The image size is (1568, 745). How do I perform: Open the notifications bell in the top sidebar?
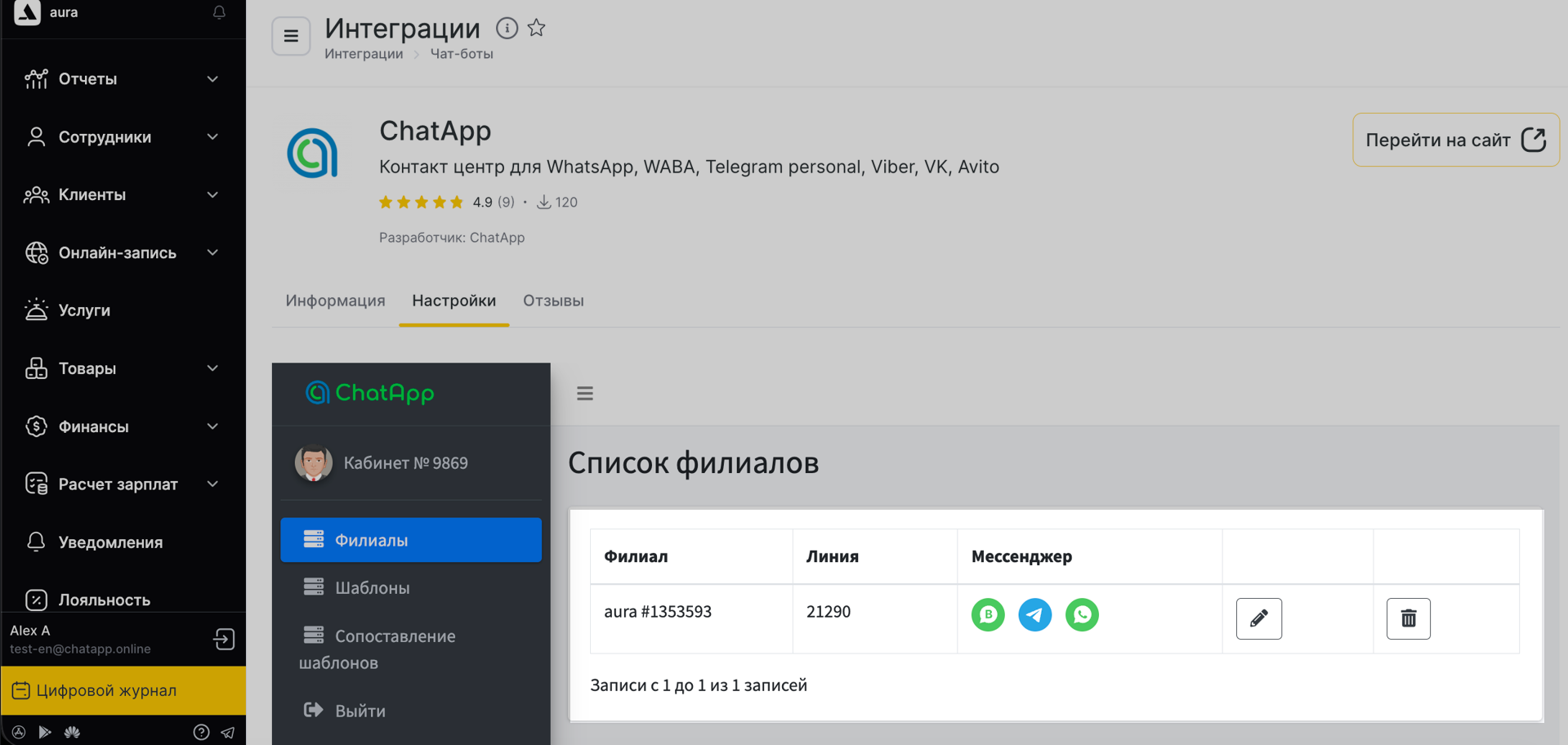coord(219,12)
